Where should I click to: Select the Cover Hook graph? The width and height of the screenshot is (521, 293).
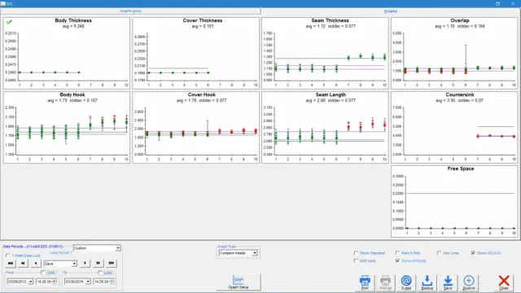pyautogui.click(x=195, y=128)
